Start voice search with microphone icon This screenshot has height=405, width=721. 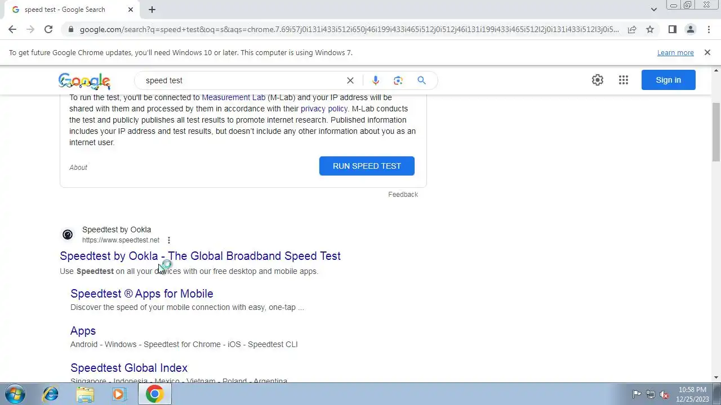[376, 80]
